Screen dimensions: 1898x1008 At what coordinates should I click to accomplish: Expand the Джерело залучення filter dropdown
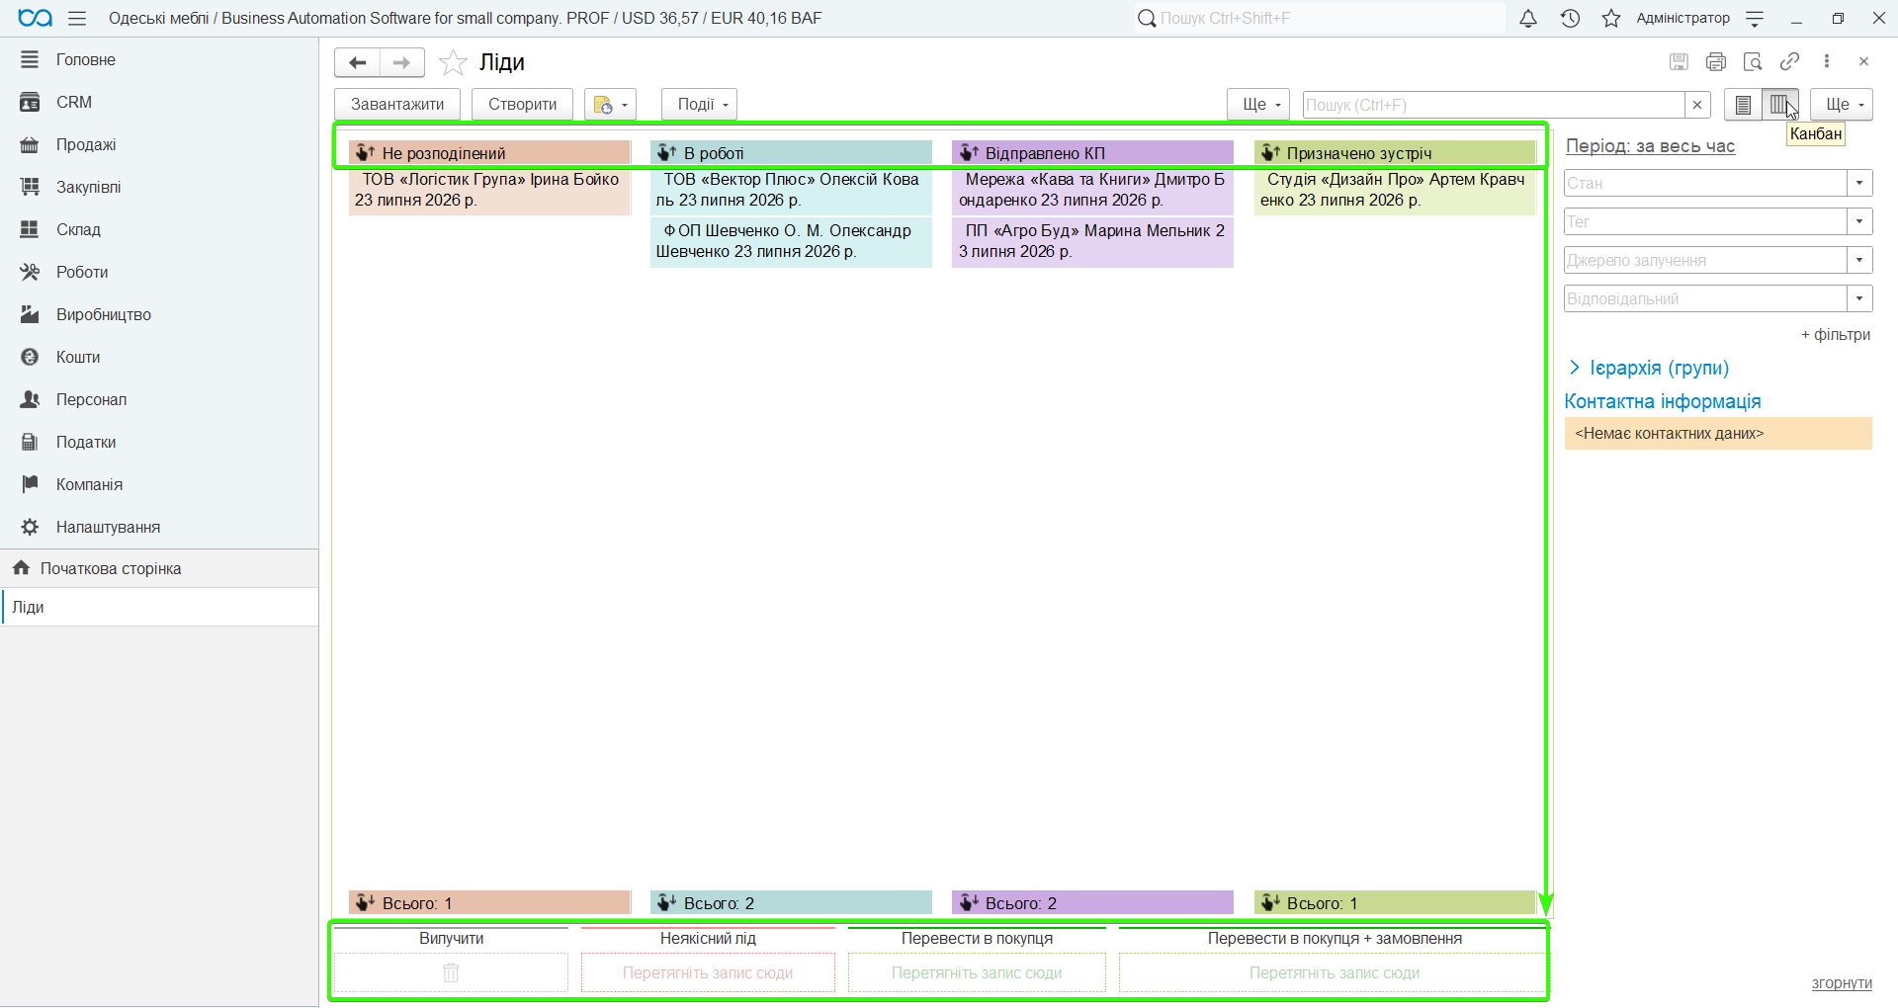pyautogui.click(x=1859, y=260)
